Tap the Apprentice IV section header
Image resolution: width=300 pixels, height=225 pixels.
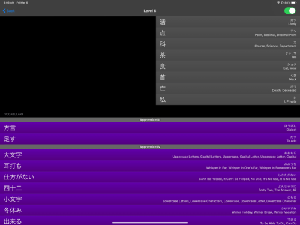click(150, 147)
